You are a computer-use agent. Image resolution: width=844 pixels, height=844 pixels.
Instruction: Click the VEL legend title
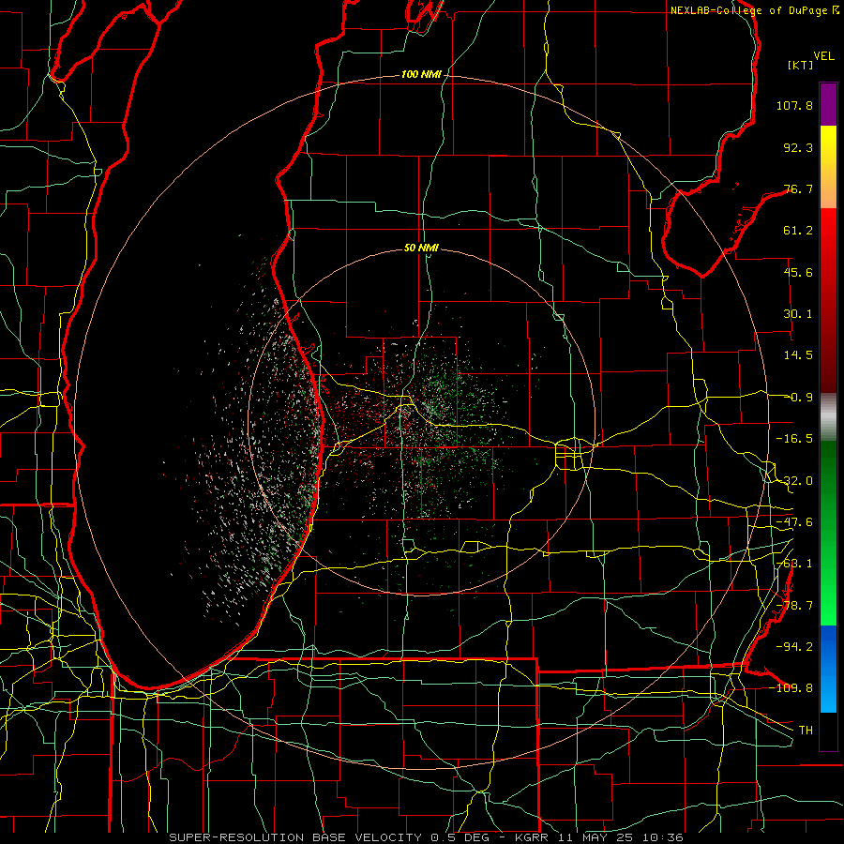[823, 56]
